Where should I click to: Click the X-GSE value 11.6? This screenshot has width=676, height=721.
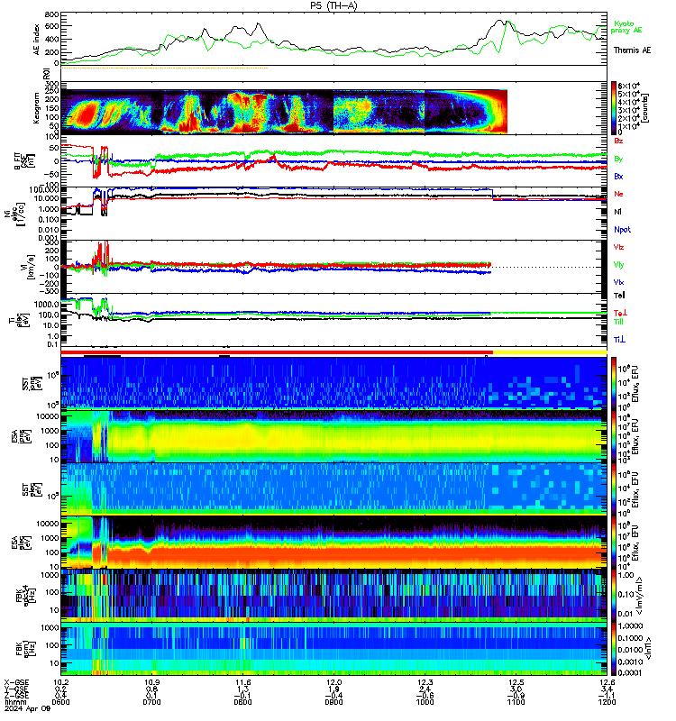tap(242, 682)
